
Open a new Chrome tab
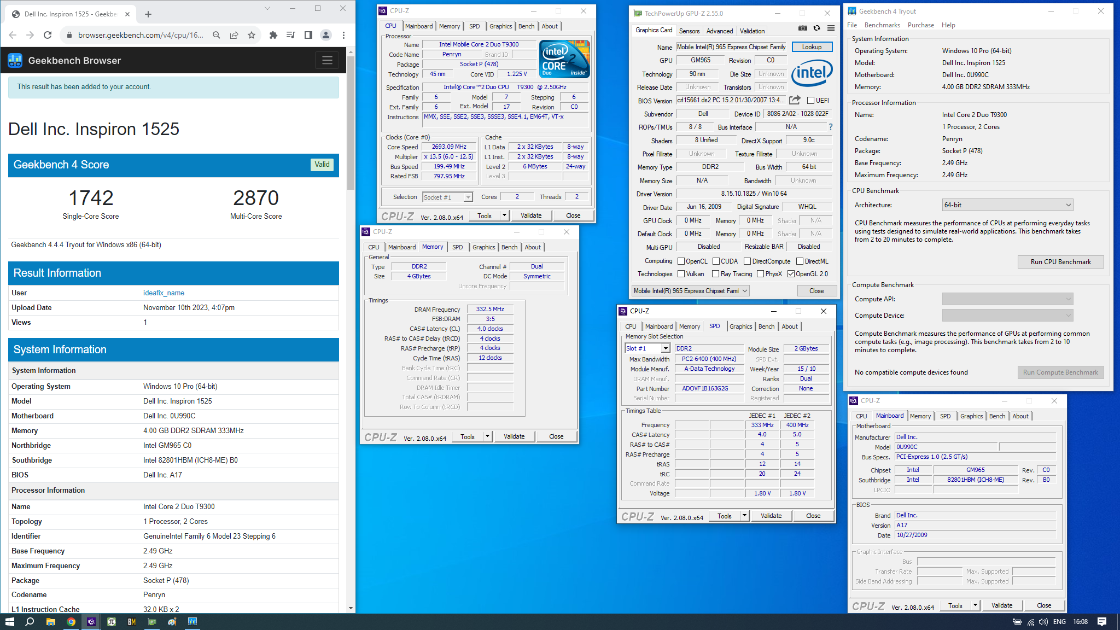point(148,14)
